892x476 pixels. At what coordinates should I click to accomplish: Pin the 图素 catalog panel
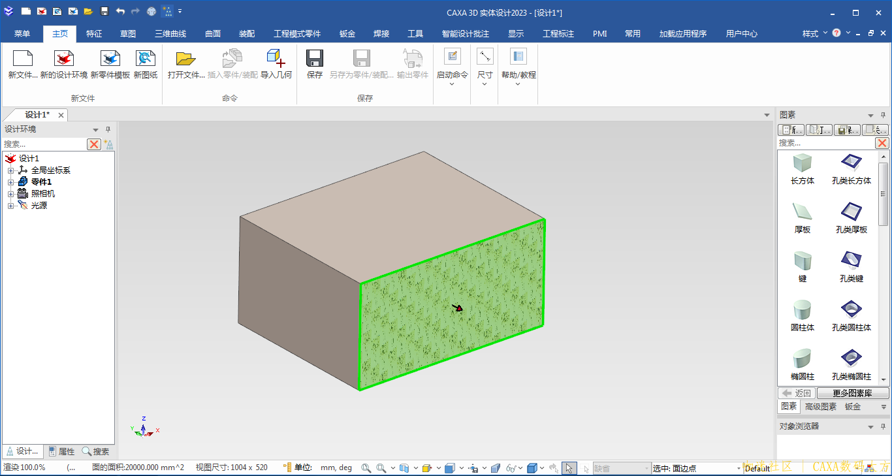click(x=883, y=115)
